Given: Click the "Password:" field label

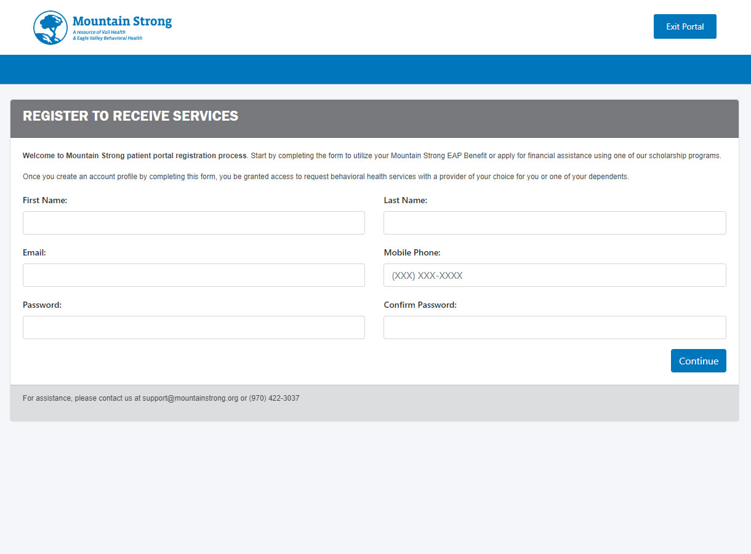Looking at the screenshot, I should tap(42, 305).
